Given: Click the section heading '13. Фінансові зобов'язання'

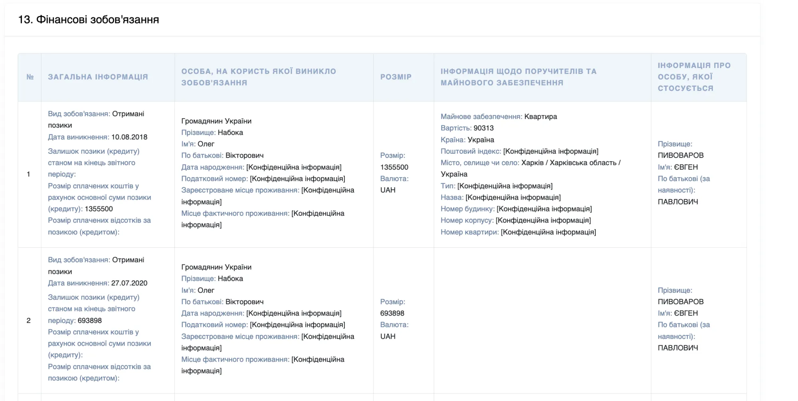Looking at the screenshot, I should [x=89, y=20].
